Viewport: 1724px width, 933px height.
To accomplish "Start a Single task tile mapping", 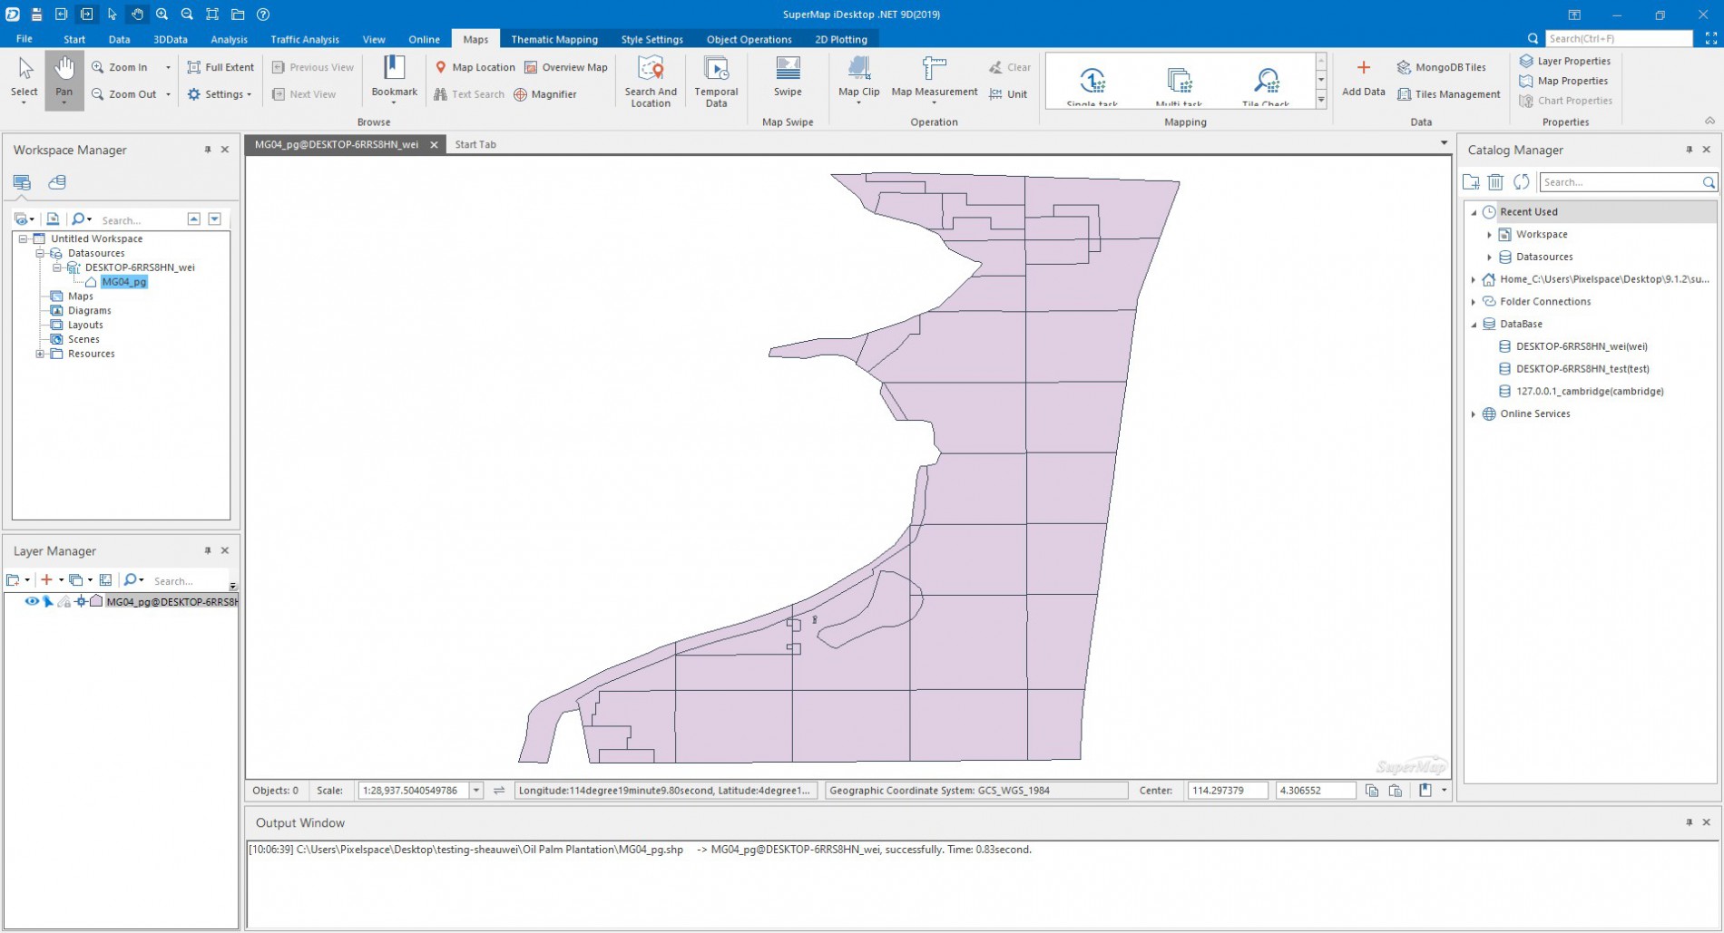I will pyautogui.click(x=1092, y=82).
